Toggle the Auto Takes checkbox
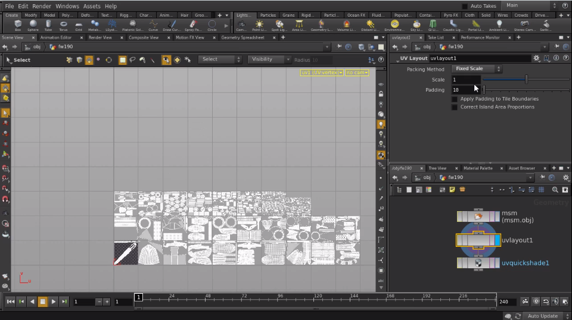This screenshot has width=572, height=320. tap(464, 6)
